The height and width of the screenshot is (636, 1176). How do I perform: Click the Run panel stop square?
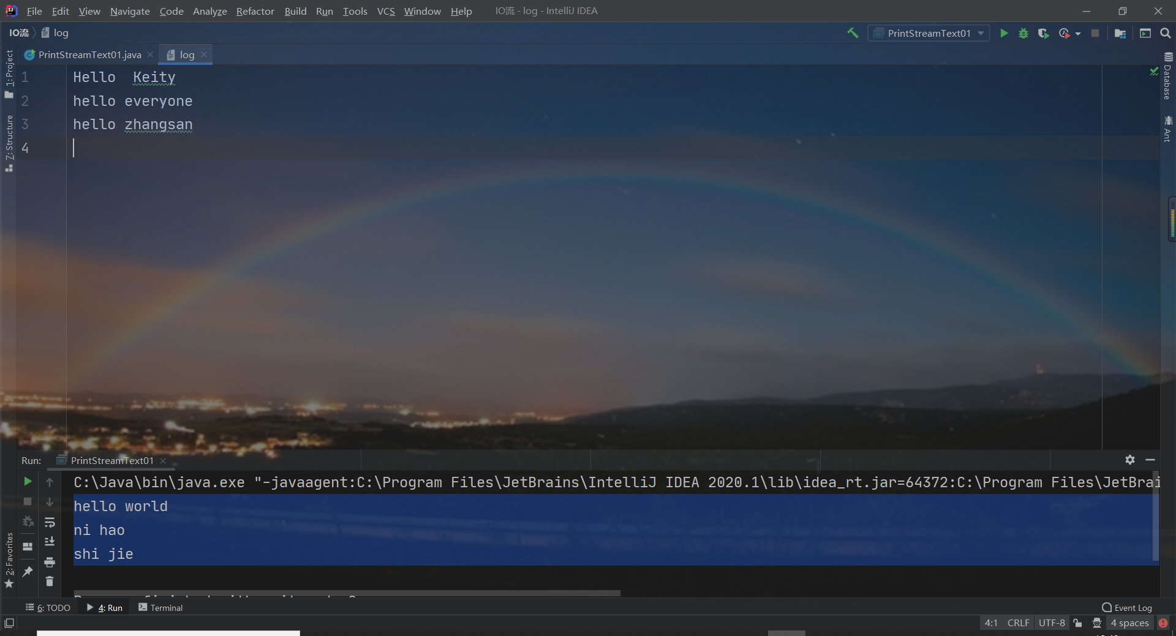[28, 501]
